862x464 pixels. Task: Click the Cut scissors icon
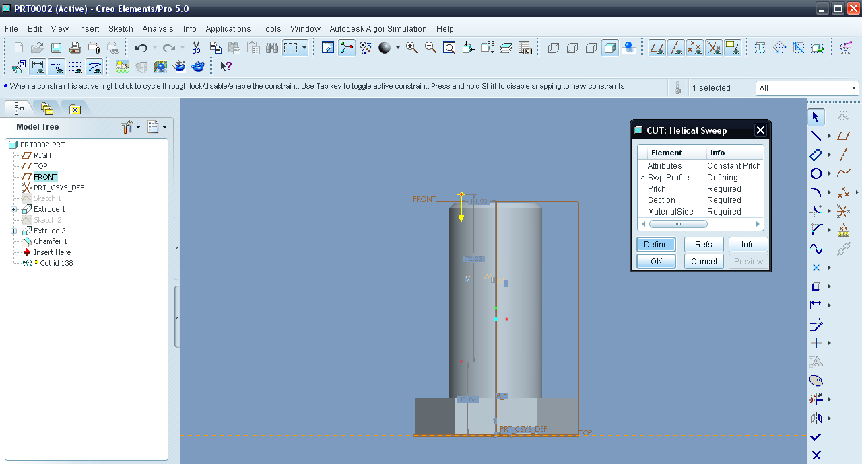pos(197,48)
